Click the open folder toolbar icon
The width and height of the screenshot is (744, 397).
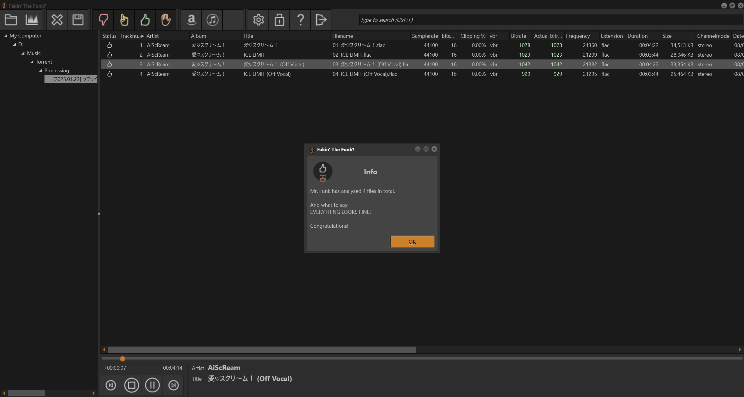[11, 20]
